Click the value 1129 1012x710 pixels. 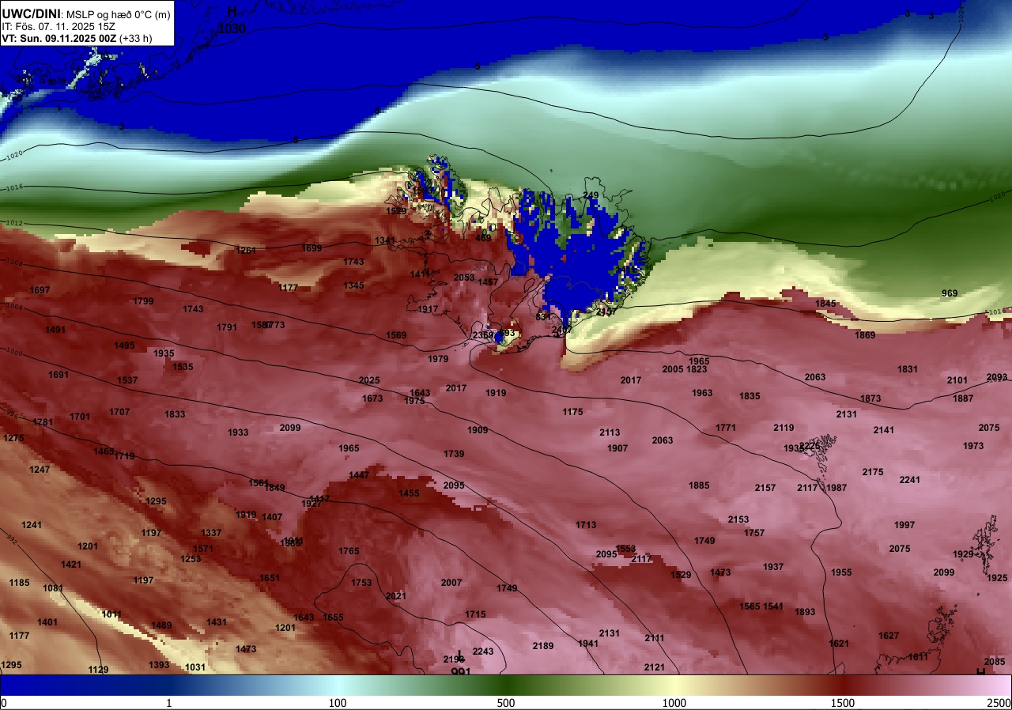point(98,670)
